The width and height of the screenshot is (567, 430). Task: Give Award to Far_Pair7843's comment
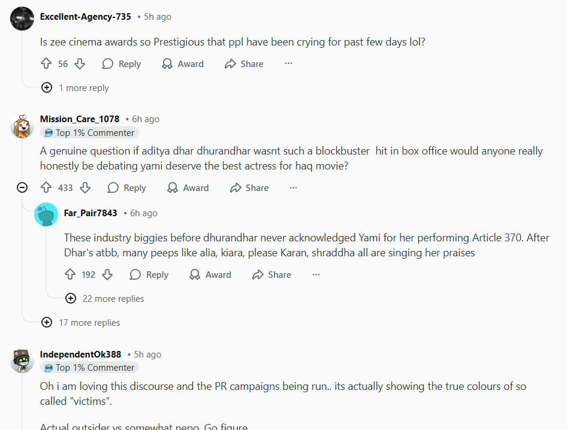point(210,275)
